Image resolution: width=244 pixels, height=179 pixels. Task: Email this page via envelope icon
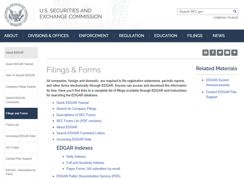point(227,52)
